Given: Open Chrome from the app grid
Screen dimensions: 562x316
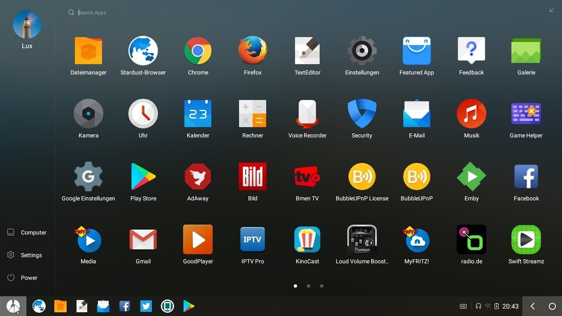Looking at the screenshot, I should coord(198,51).
